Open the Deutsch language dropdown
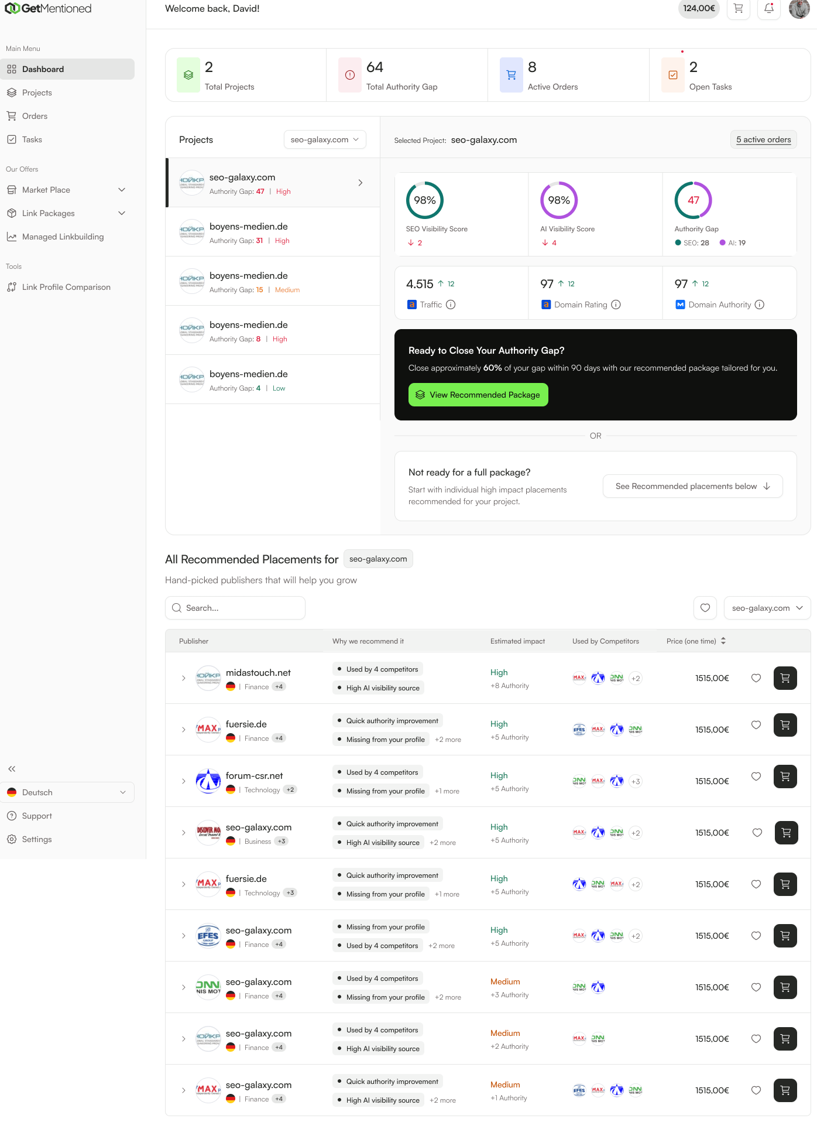 [x=67, y=792]
